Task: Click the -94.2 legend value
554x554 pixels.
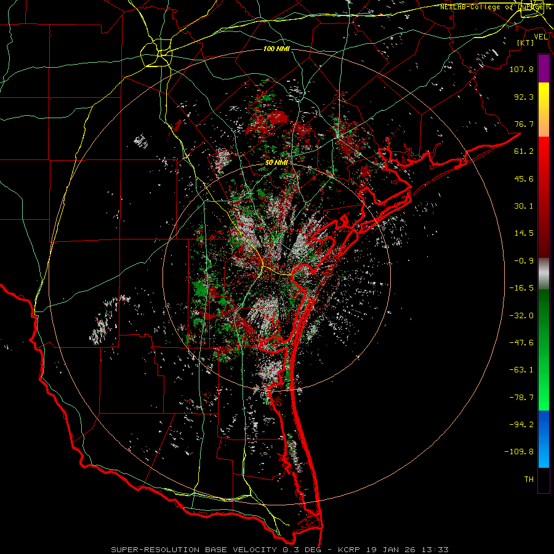Action: pos(521,425)
